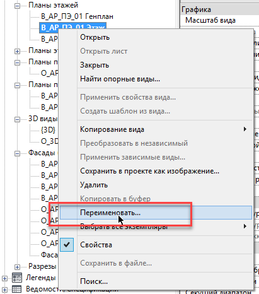Open Поиск... from the context menu

click(x=94, y=281)
